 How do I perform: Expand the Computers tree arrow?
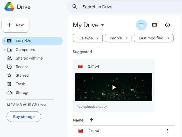[5, 50]
